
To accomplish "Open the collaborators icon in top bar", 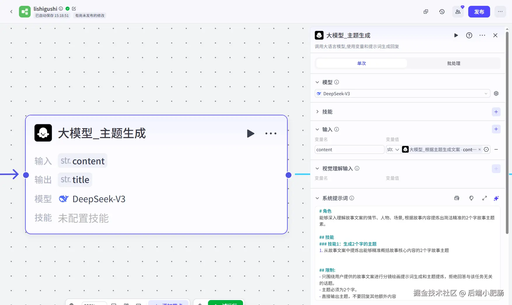I will [x=458, y=12].
